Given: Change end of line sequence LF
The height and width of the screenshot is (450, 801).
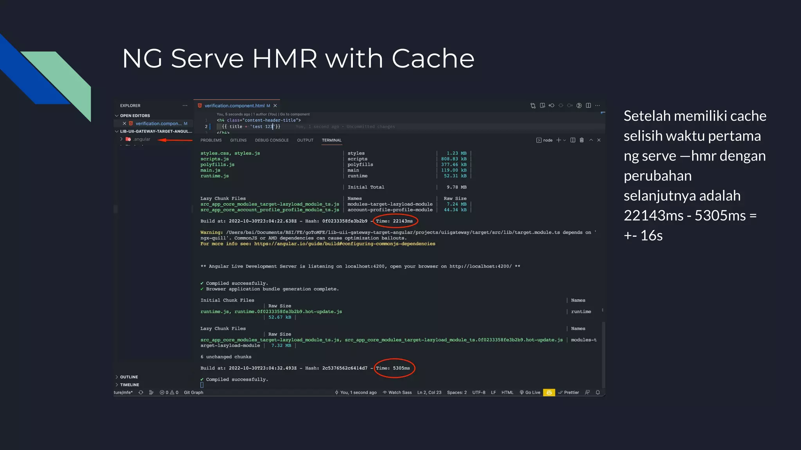Looking at the screenshot, I should (x=493, y=393).
